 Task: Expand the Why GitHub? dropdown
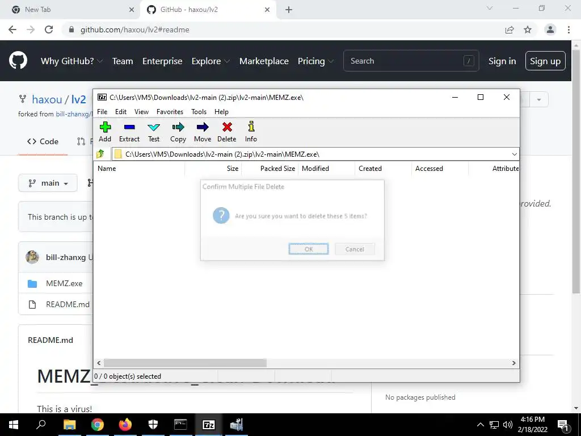(x=71, y=61)
